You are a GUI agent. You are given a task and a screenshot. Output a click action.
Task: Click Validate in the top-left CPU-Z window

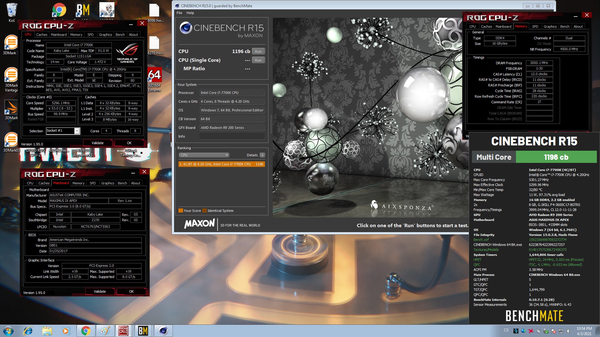click(97, 143)
